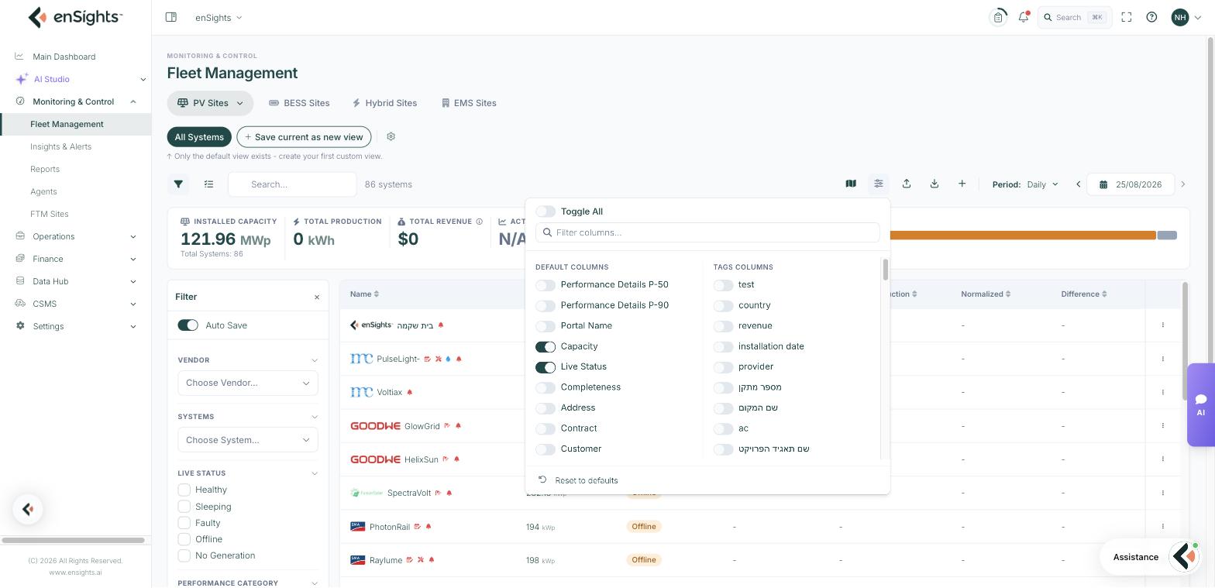Image resolution: width=1215 pixels, height=588 pixels.
Task: Click the plus add system icon
Action: 962,184
